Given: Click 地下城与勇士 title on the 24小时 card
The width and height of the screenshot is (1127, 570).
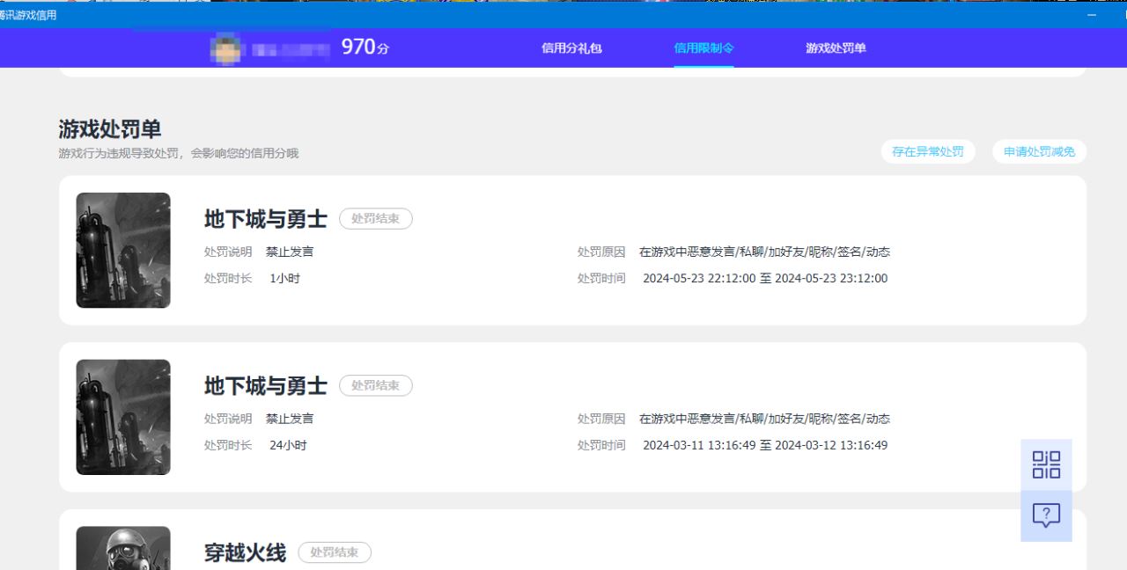Looking at the screenshot, I should [x=266, y=385].
